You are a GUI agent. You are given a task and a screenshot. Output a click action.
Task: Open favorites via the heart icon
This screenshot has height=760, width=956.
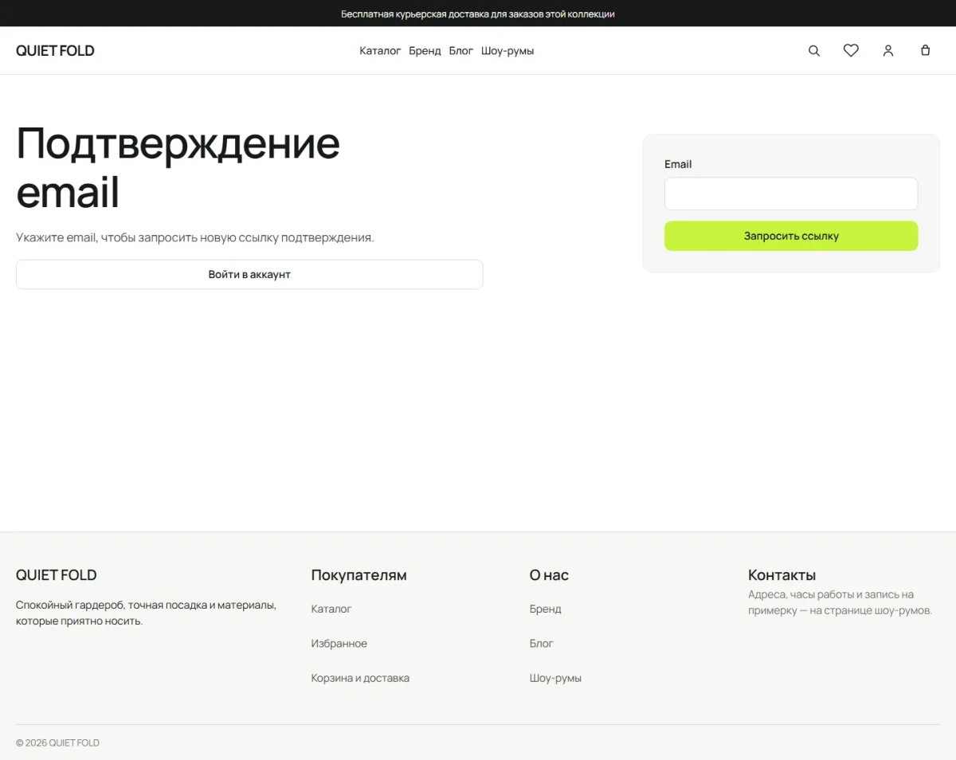(x=851, y=50)
